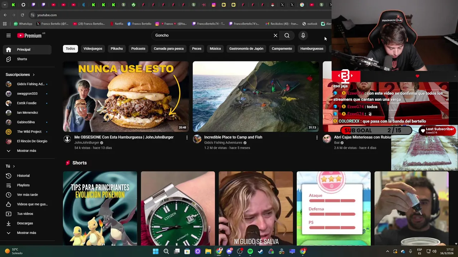Select the Pikachu filter chip
458x257 pixels.
(117, 49)
